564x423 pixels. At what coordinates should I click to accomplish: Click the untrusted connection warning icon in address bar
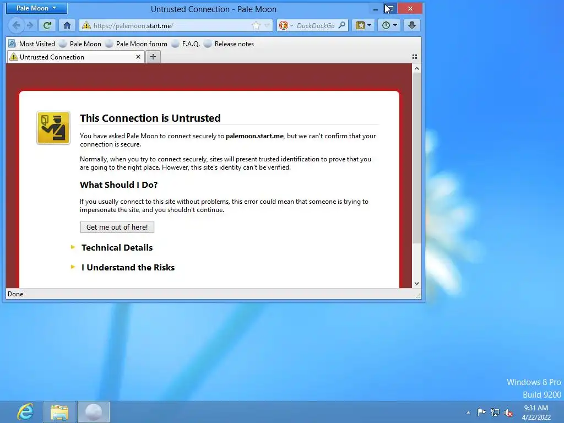[86, 25]
